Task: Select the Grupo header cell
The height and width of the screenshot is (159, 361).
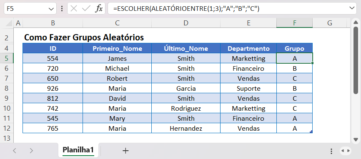Action: [294, 48]
